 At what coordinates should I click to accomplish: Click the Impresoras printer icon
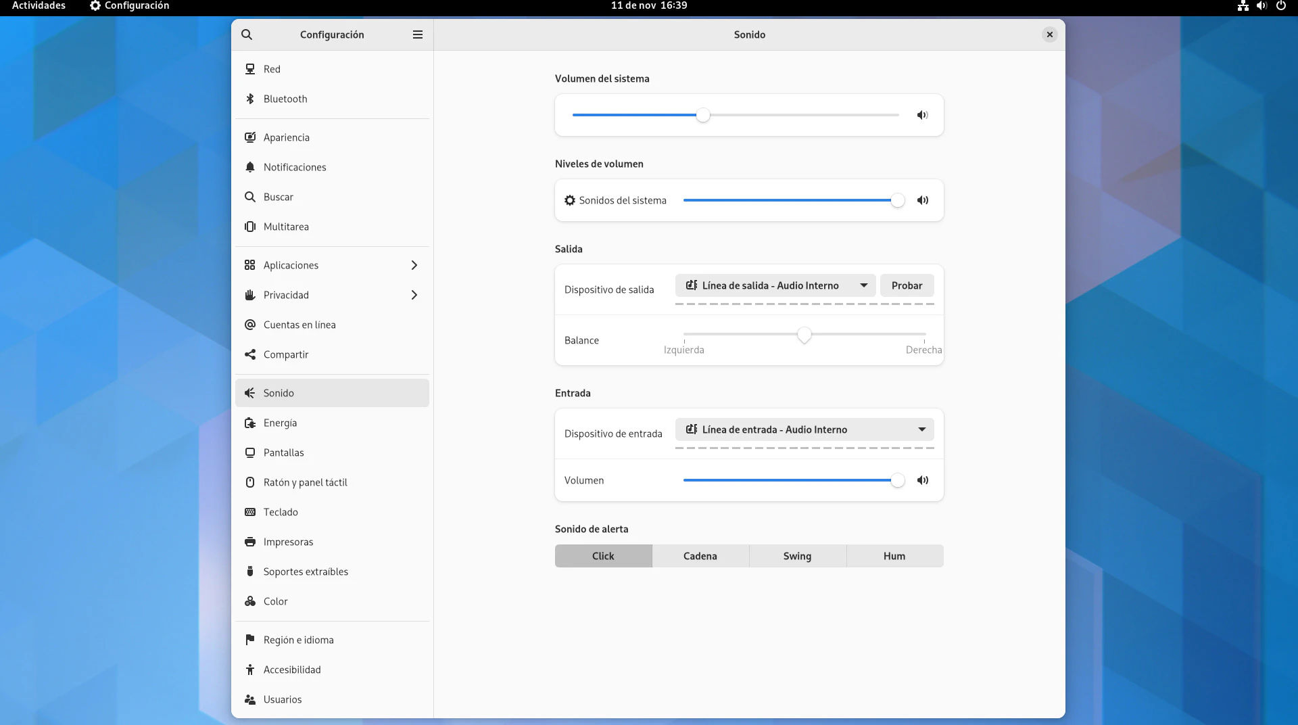tap(250, 542)
